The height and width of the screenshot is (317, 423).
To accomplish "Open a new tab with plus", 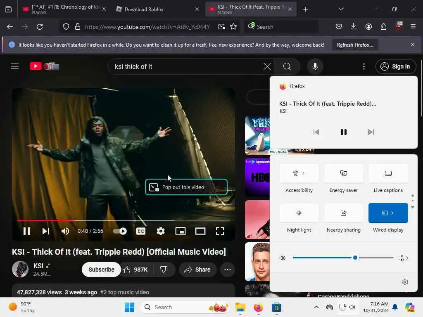I will (x=305, y=9).
